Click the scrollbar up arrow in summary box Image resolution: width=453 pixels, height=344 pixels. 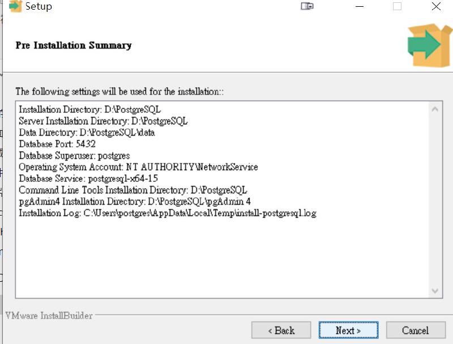coord(435,109)
